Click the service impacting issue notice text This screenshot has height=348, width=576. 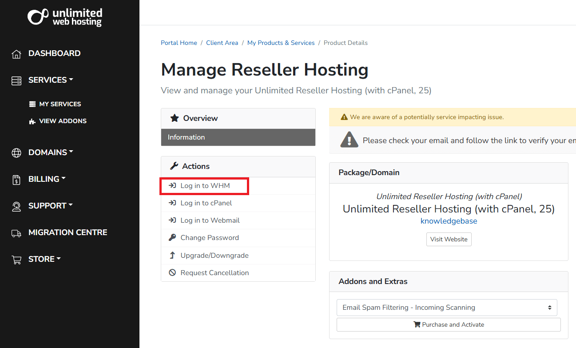coord(427,117)
